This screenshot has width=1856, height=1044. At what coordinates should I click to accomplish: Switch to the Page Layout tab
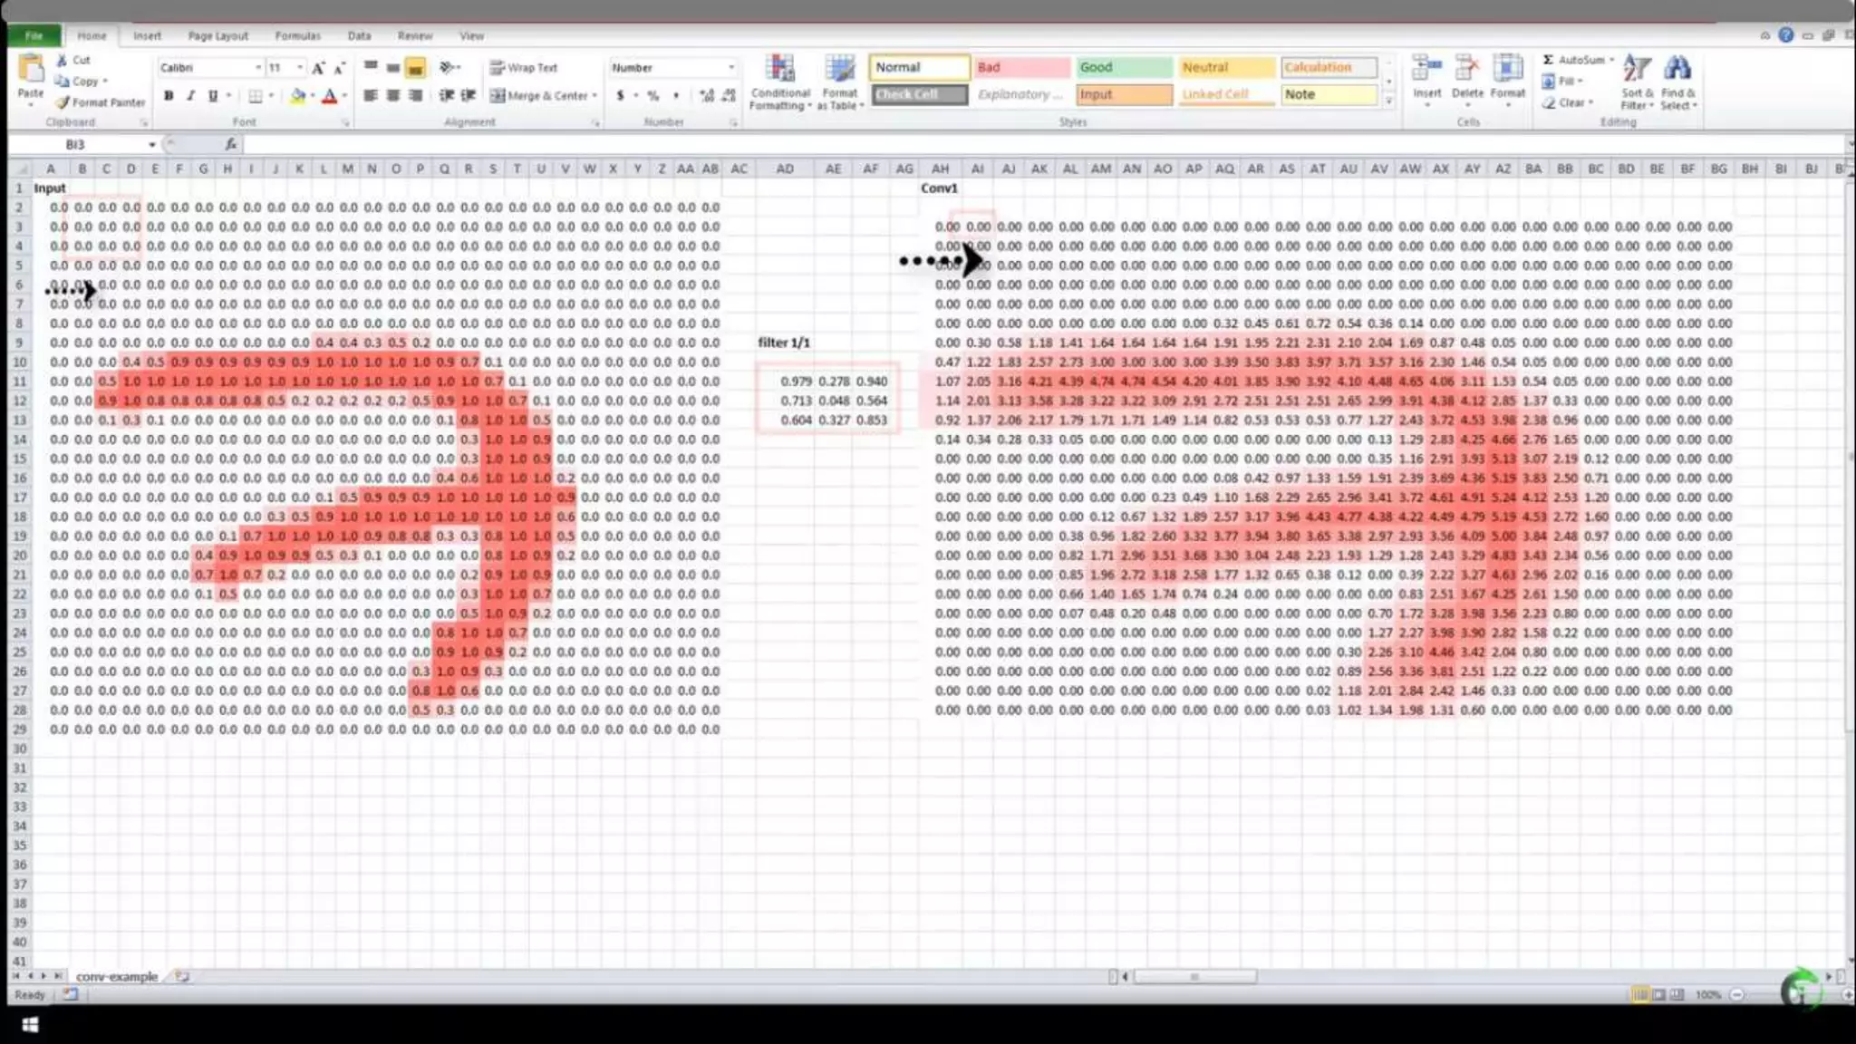(217, 36)
